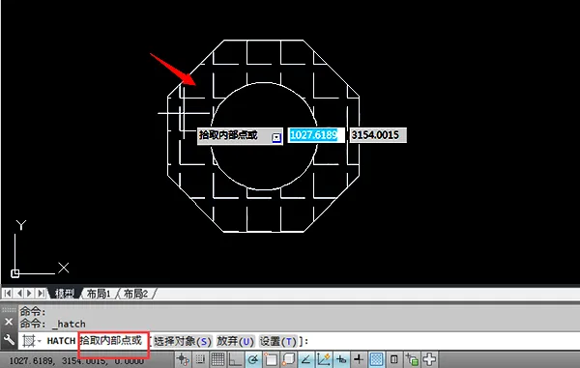580x368 pixels.
Task: Click the UCS origin icon square
Action: (x=15, y=273)
